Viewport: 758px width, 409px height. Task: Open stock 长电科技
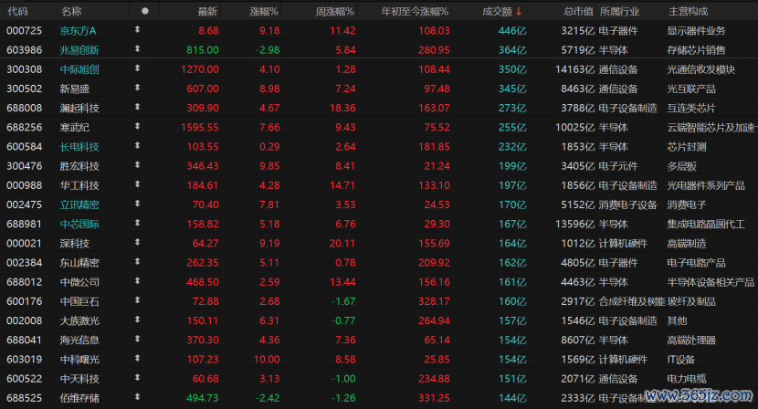[x=79, y=147]
